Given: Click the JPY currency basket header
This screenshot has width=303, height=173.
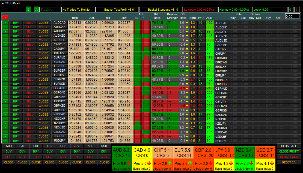Looking at the screenshot, I should 77,146.
